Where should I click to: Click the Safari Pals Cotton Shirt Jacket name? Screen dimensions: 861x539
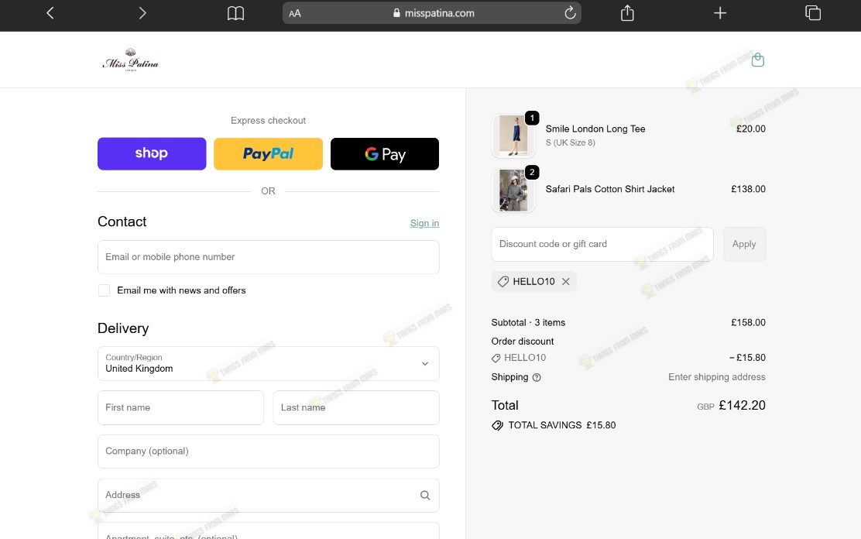point(609,189)
